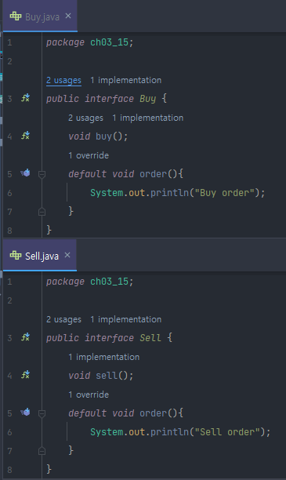Image resolution: width=286 pixels, height=480 pixels.
Task: Click line number 6 in Sell.java gutter
Action: 9,432
